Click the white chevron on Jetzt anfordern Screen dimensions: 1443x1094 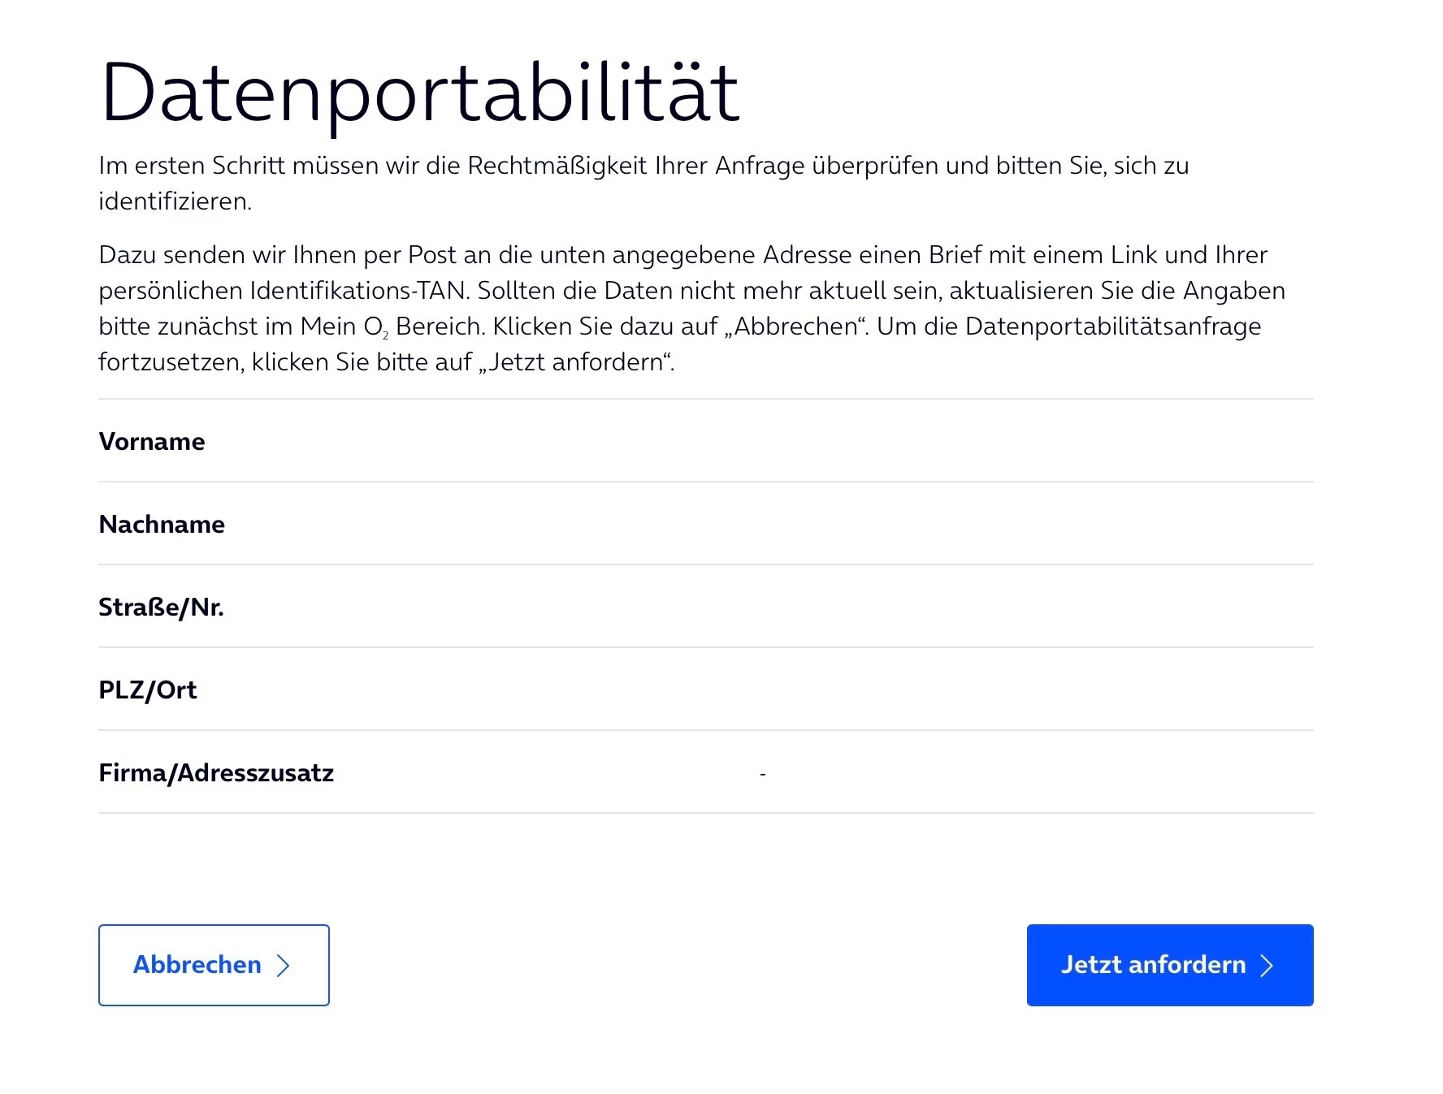tap(1266, 966)
